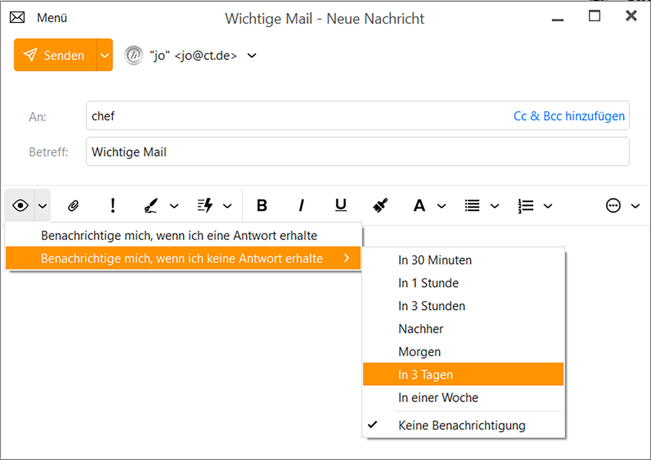This screenshot has width=651, height=460.
Task: Toggle bold formatting
Action: [x=262, y=205]
